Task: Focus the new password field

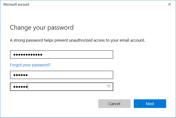Action: click(61, 75)
